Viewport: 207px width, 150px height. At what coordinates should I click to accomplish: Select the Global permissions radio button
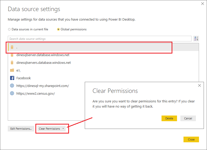tap(58, 29)
